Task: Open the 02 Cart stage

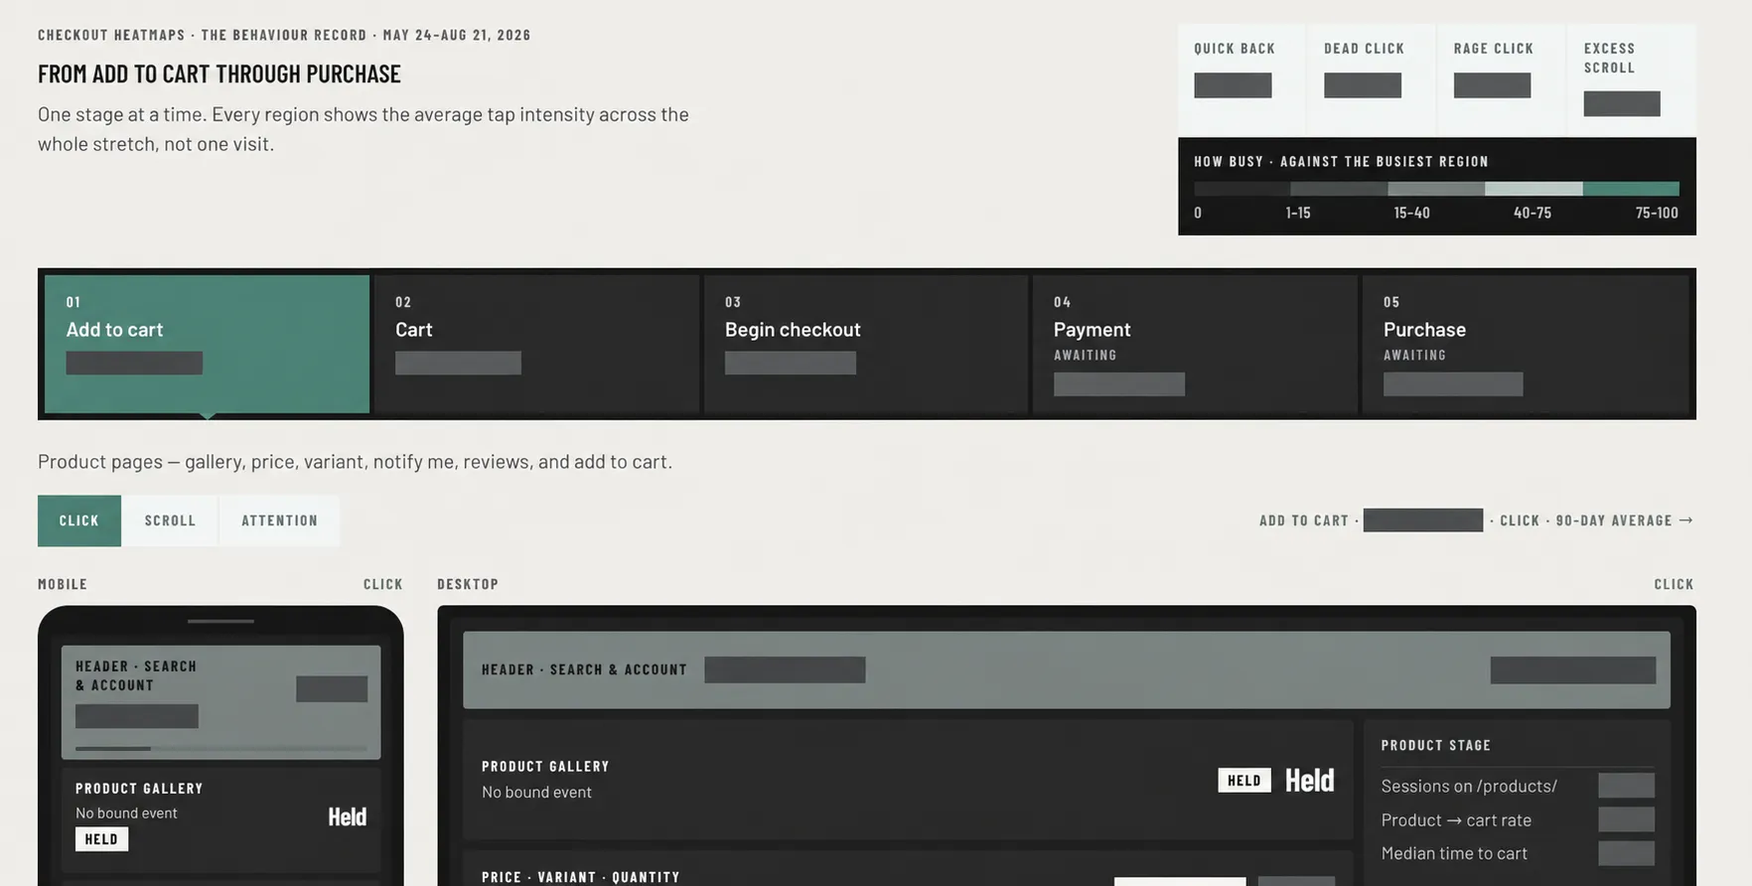Action: click(536, 344)
